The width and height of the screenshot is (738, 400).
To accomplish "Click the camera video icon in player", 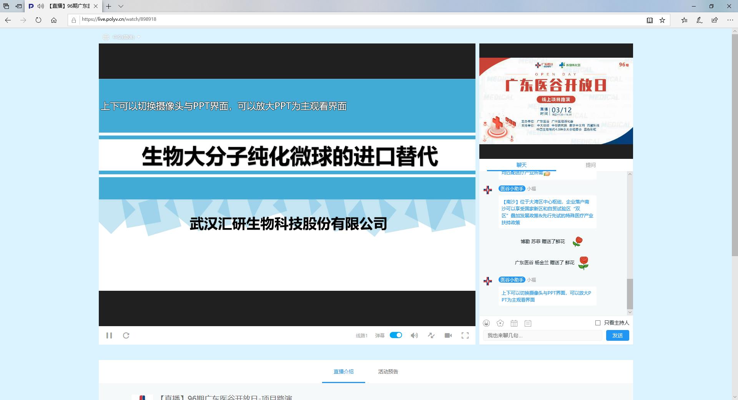I will point(448,335).
